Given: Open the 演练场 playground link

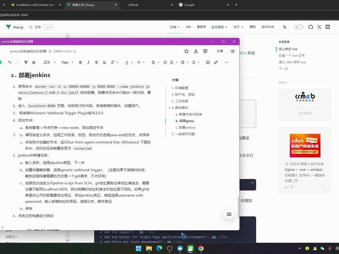Looking at the screenshot, I should tap(201, 27).
